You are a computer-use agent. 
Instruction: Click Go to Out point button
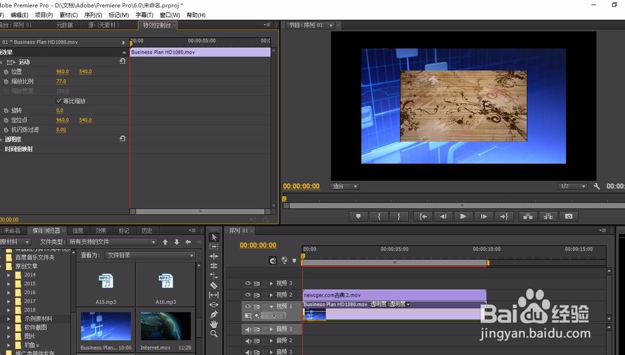click(504, 216)
